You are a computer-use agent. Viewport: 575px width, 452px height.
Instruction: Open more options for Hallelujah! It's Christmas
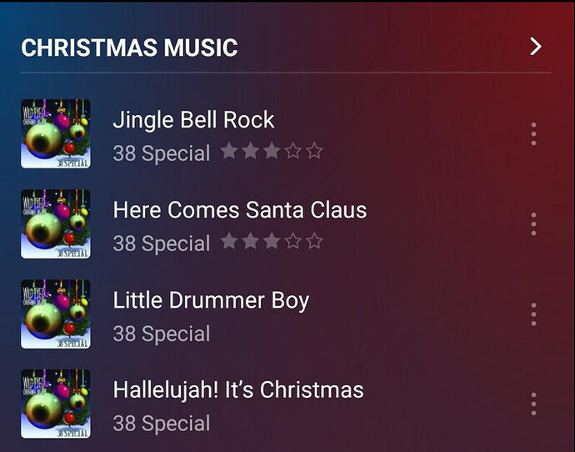tap(533, 404)
